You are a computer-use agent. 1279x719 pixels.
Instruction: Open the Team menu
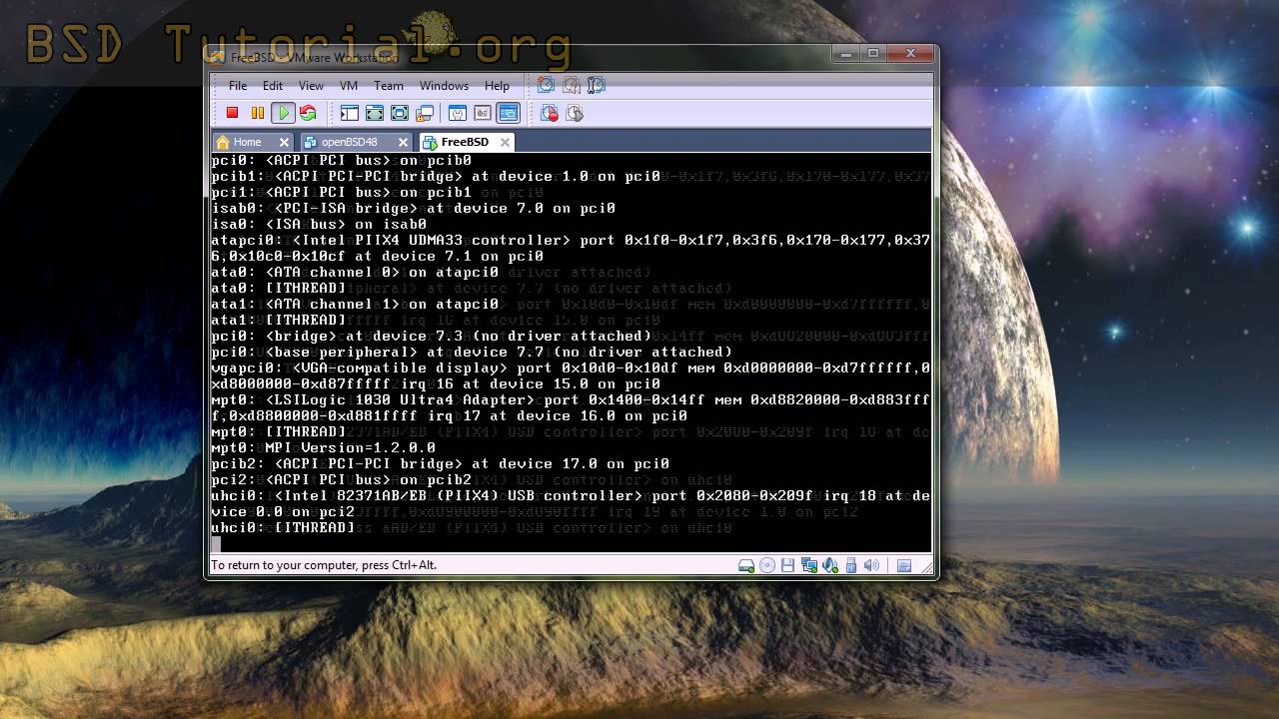(x=389, y=86)
